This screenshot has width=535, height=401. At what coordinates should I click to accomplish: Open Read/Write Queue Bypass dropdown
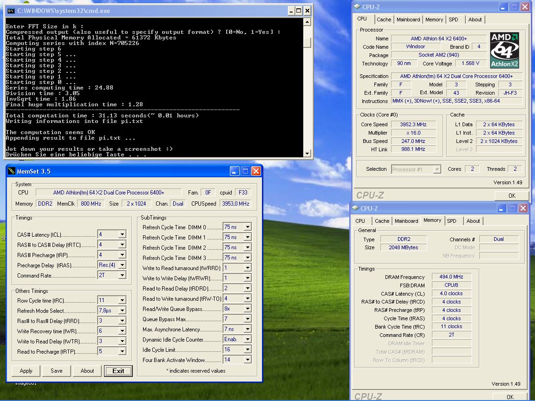pyautogui.click(x=248, y=309)
